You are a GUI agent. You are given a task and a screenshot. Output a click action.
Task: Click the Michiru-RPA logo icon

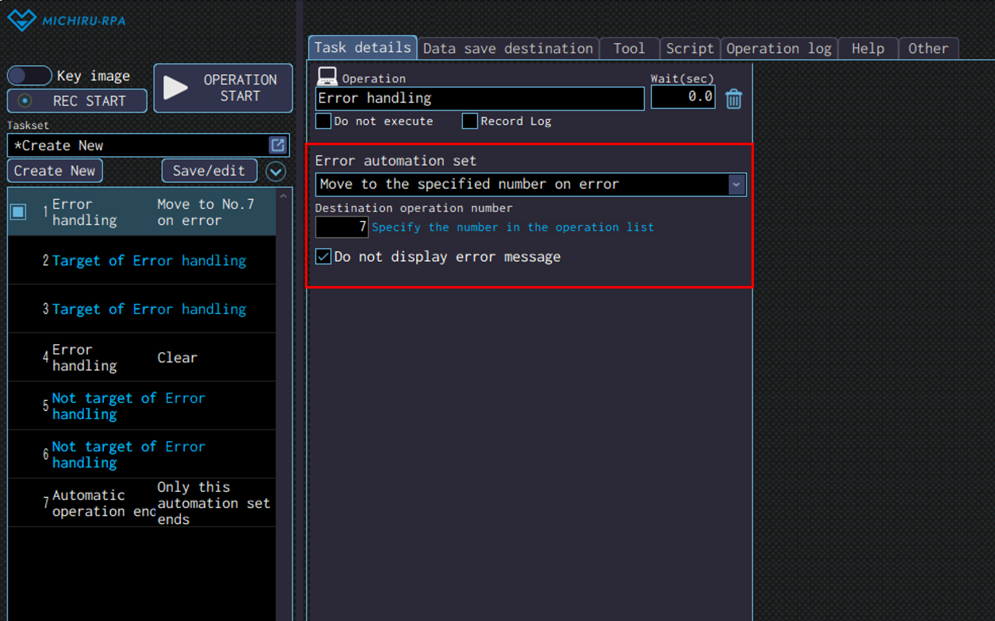tap(22, 20)
